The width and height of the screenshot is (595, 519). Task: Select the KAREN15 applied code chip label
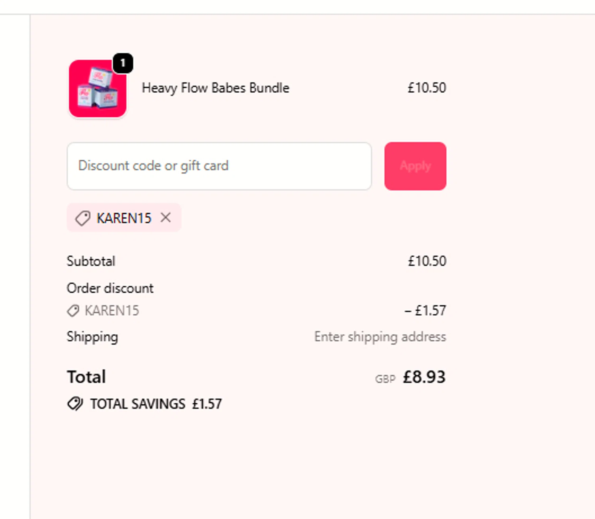click(124, 218)
